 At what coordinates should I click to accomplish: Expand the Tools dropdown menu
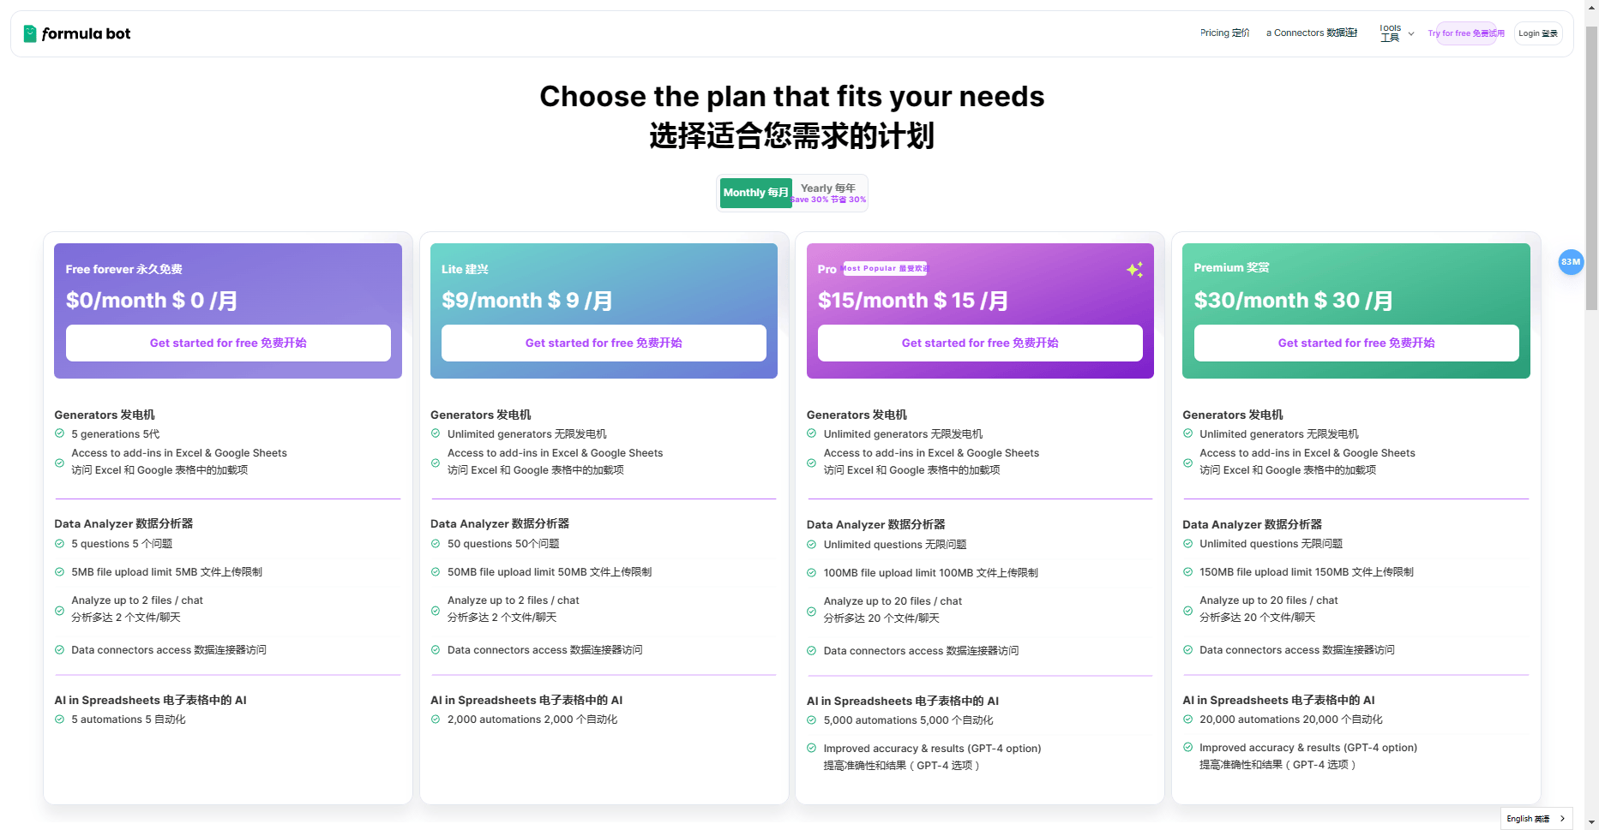[x=1397, y=33]
